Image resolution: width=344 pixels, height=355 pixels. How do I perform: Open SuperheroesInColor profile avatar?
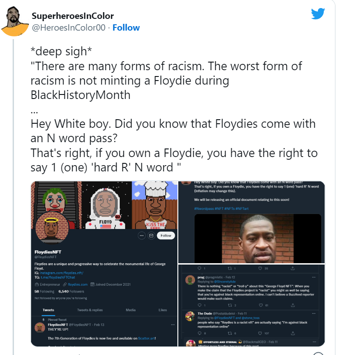pyautogui.click(x=15, y=21)
